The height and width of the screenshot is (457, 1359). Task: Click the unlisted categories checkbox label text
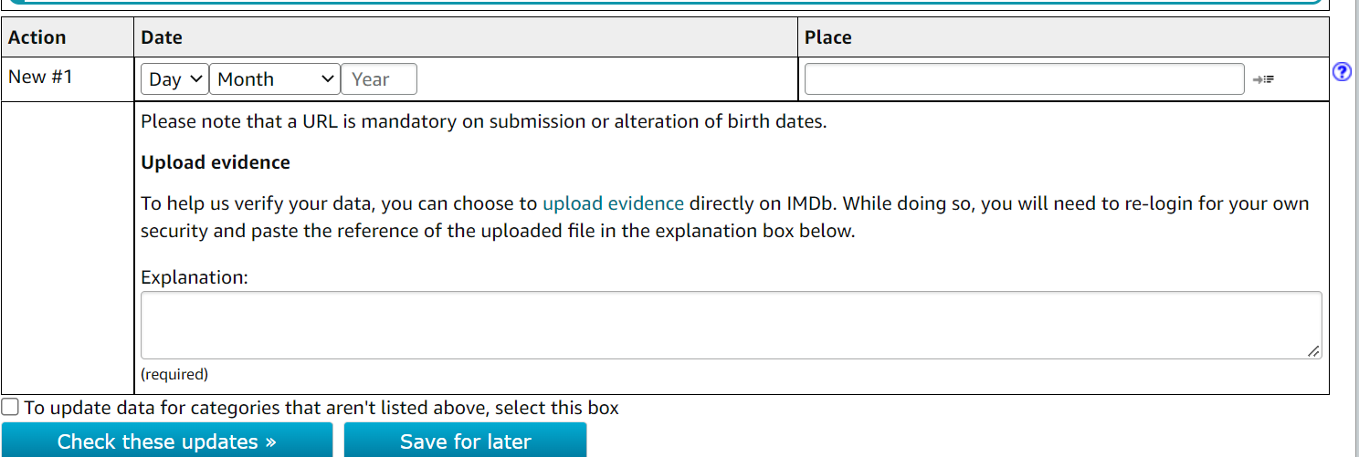tap(321, 408)
